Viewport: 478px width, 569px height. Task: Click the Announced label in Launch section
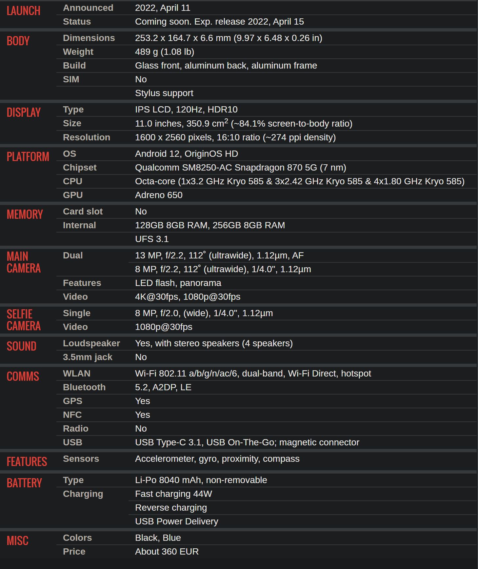[88, 8]
